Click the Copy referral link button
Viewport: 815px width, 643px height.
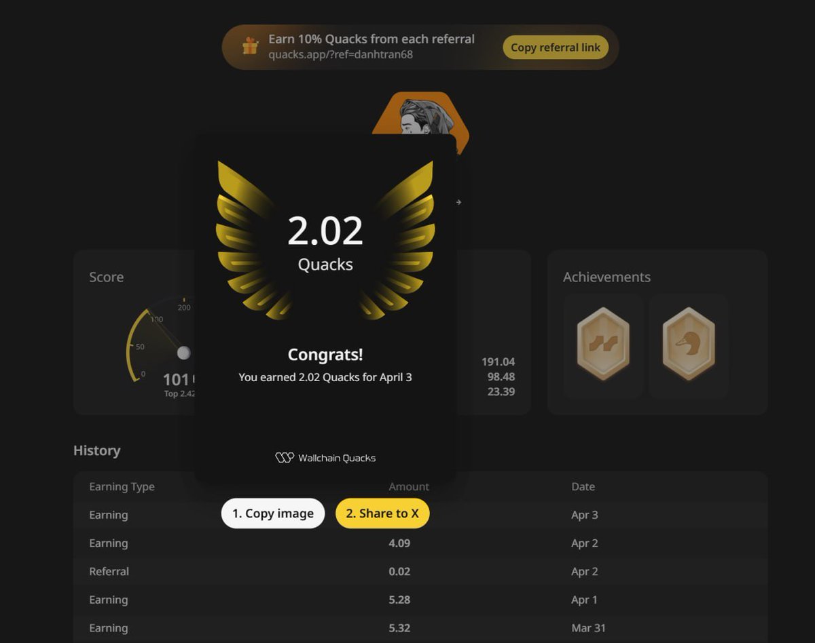click(555, 47)
